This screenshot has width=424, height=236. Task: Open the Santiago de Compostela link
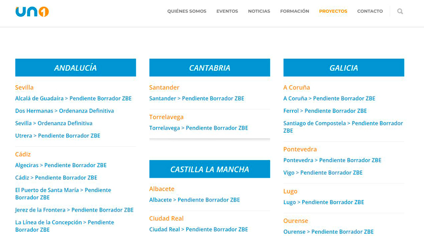tap(343, 127)
